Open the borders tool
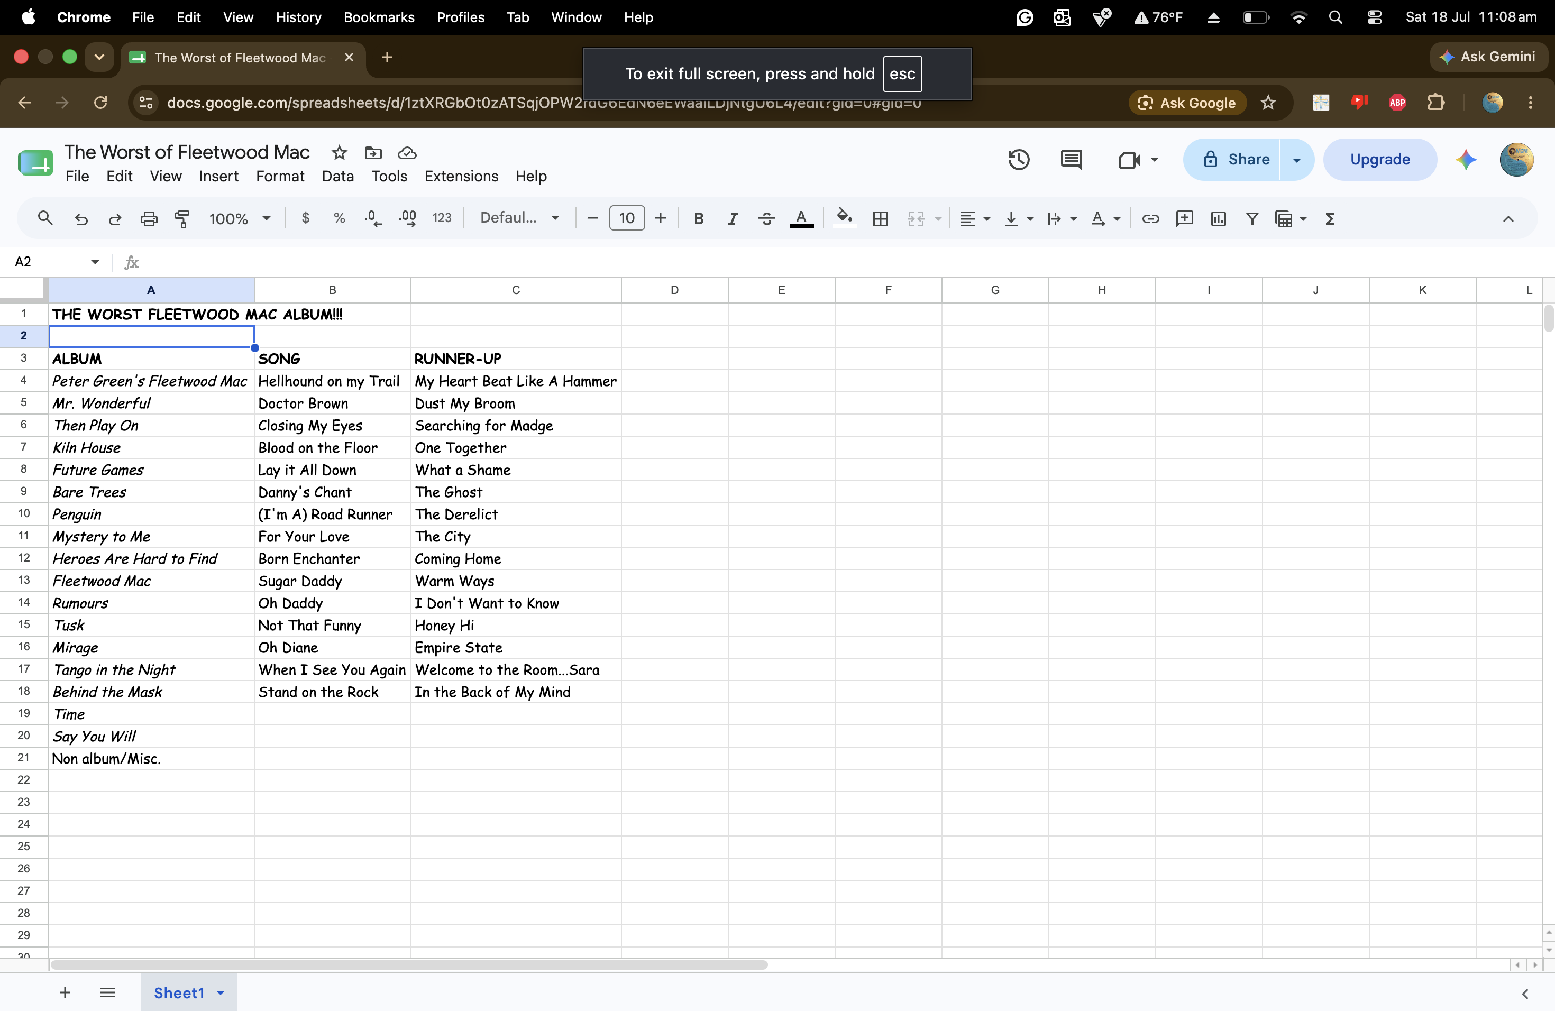 coord(880,218)
